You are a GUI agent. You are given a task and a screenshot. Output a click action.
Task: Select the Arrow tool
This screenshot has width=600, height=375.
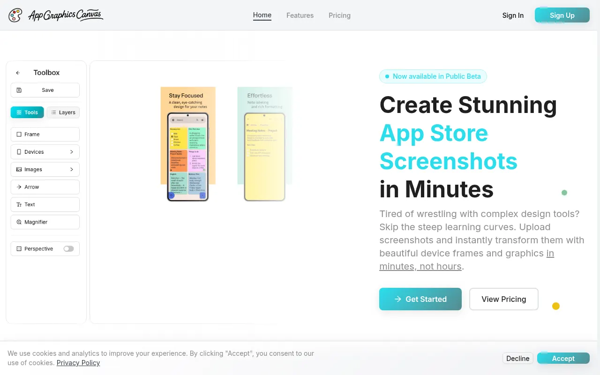click(x=45, y=187)
